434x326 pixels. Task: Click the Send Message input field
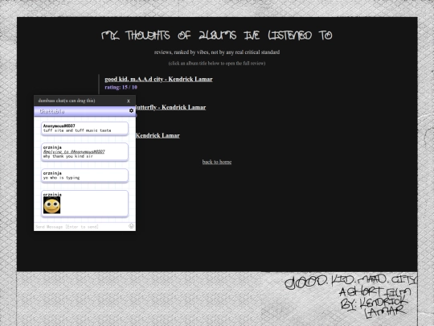point(81,226)
